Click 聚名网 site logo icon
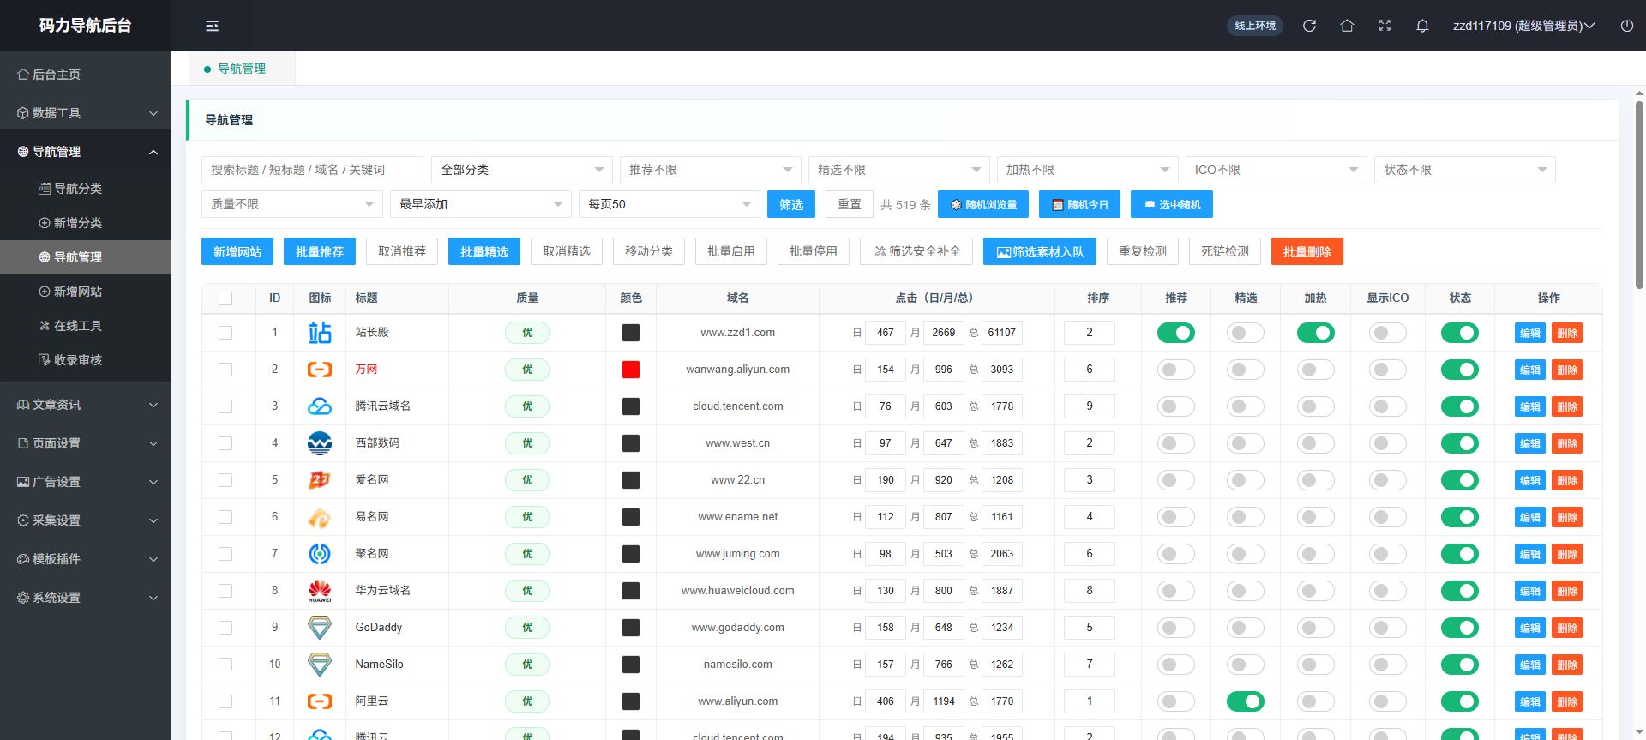 [320, 554]
